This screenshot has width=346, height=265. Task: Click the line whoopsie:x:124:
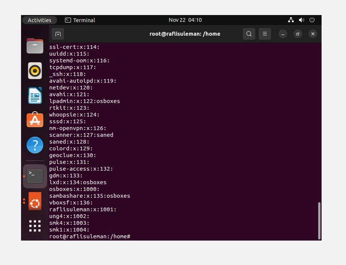[x=74, y=115]
